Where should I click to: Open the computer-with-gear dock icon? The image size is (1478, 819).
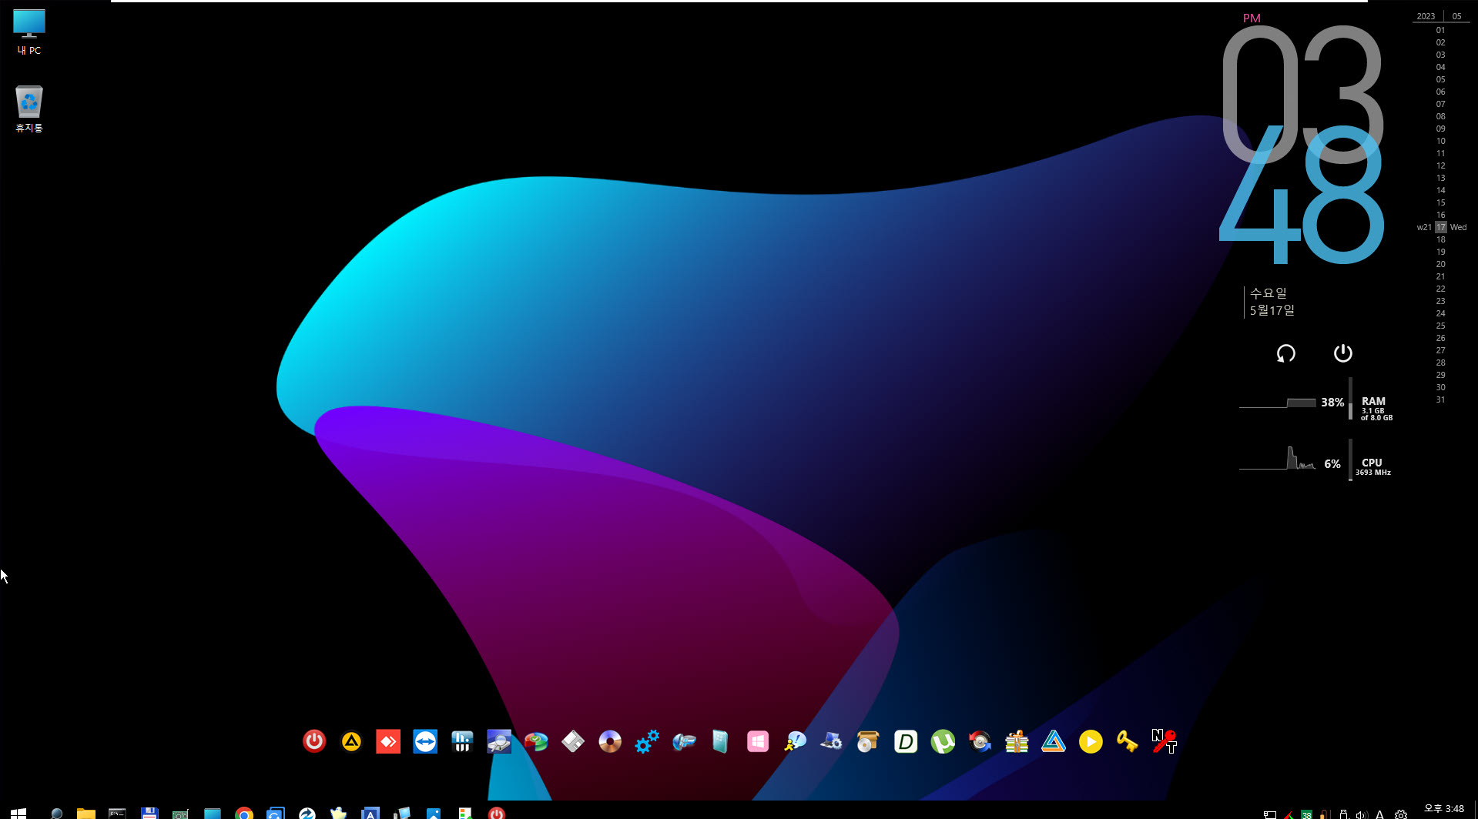tap(832, 741)
